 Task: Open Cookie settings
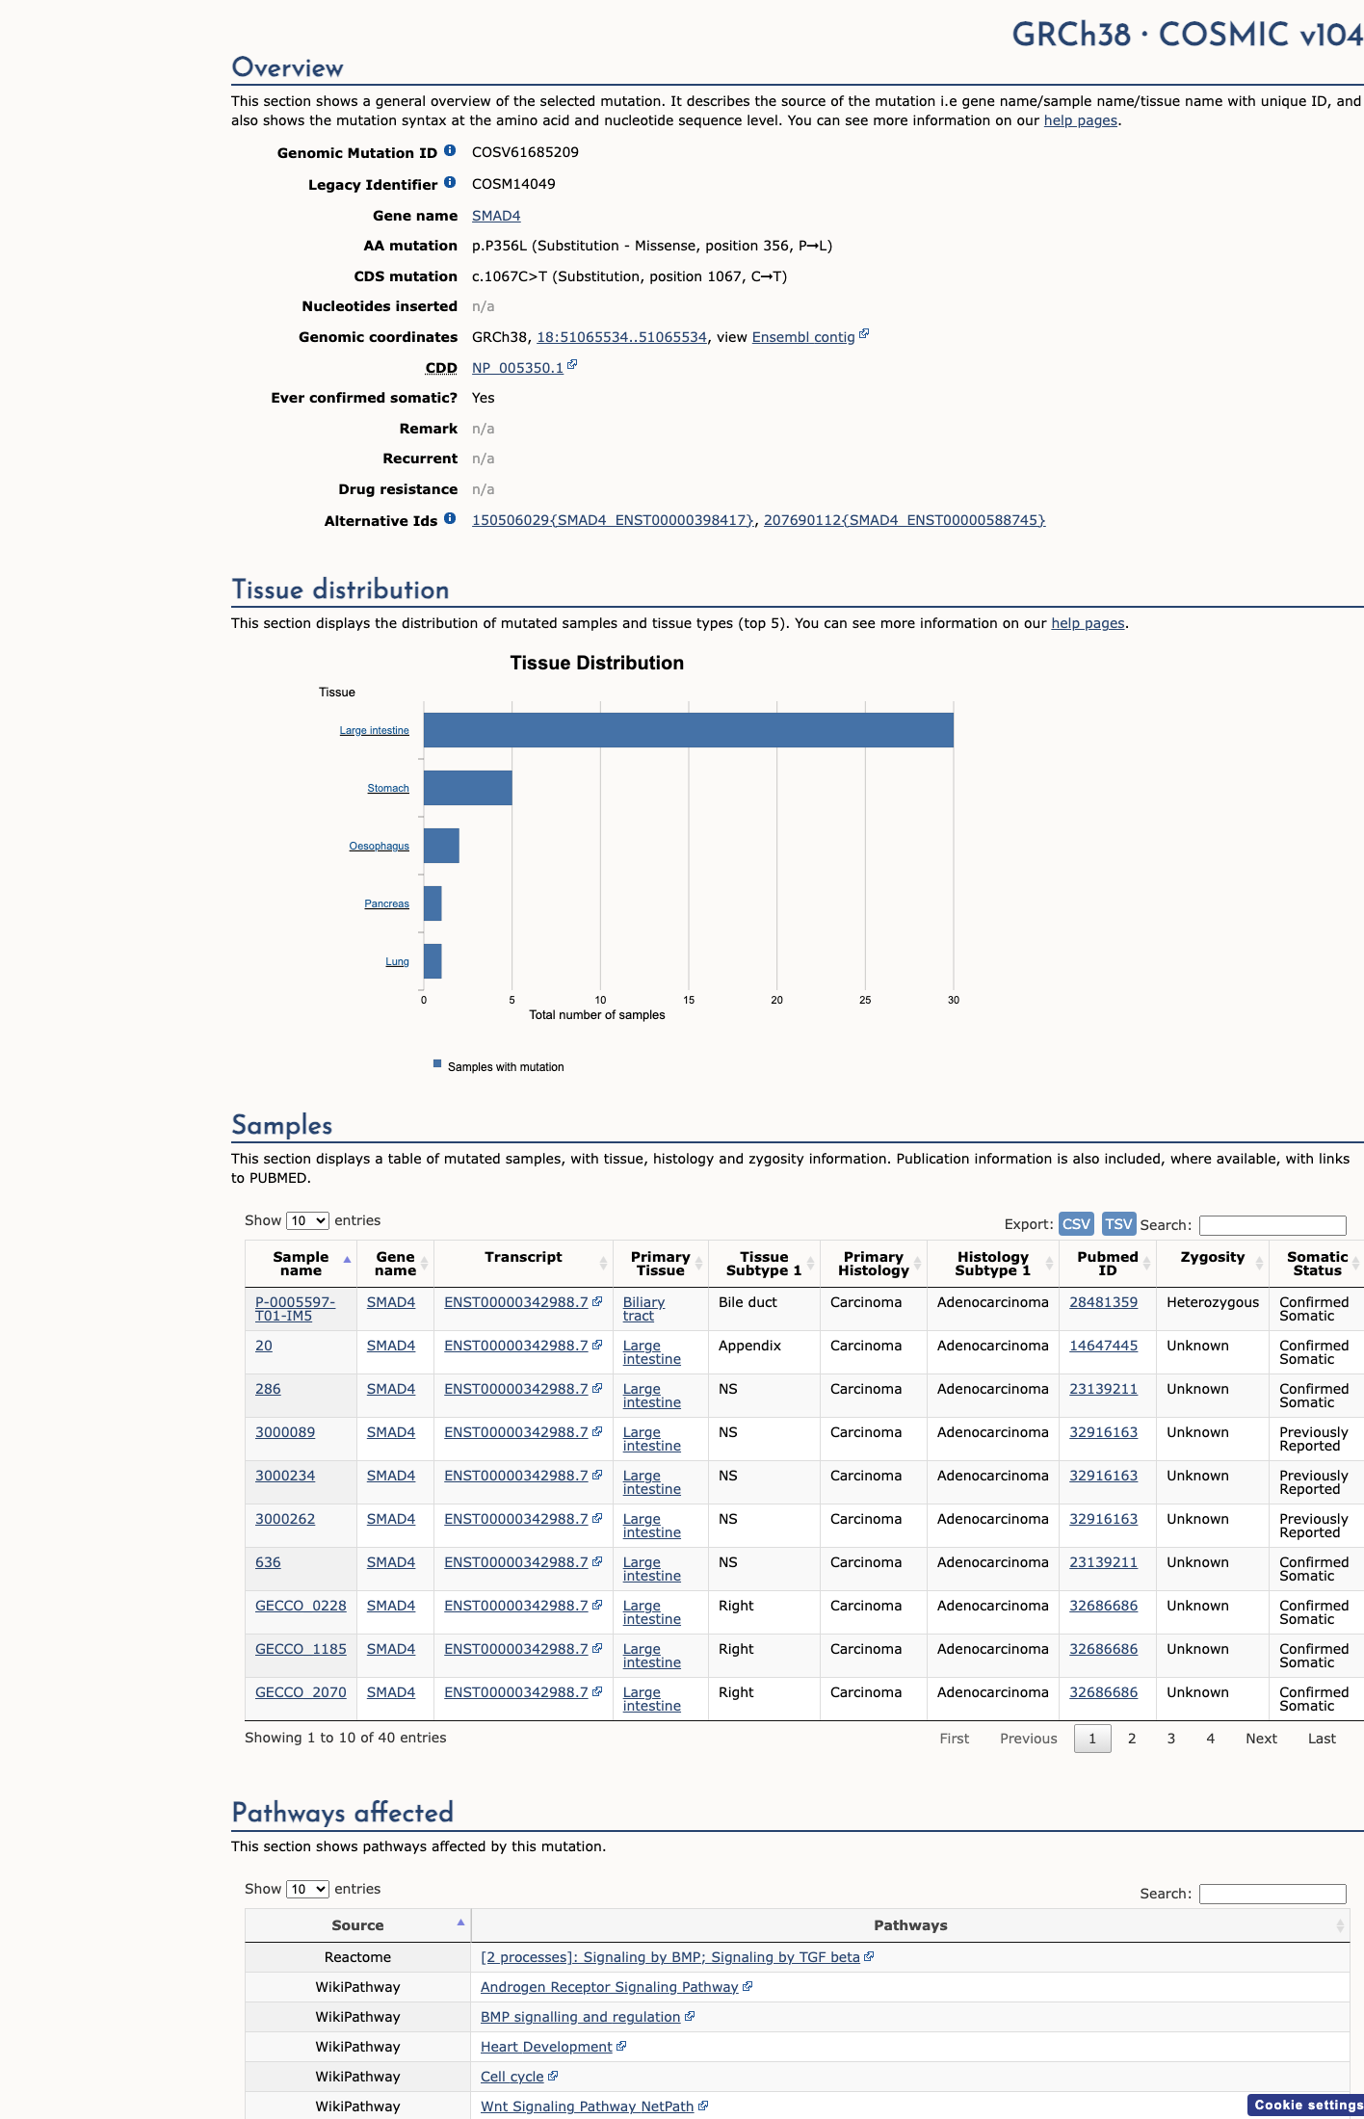coord(1306,2105)
